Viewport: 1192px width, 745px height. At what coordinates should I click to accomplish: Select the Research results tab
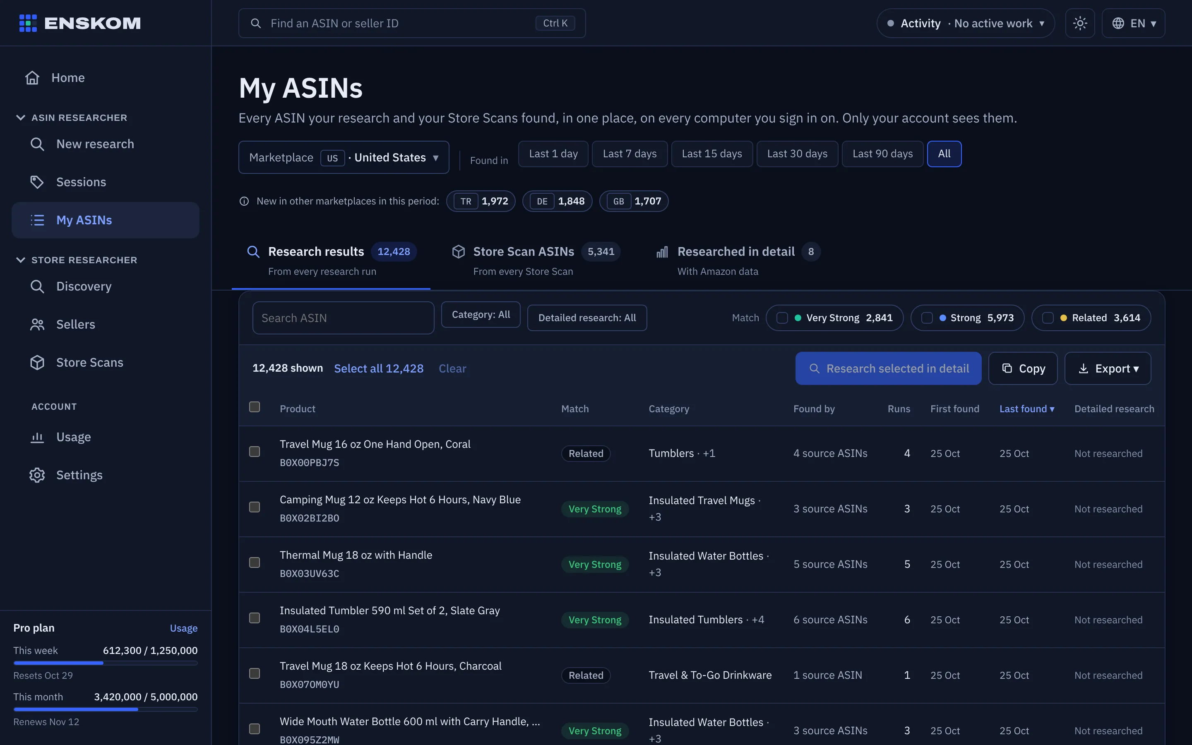tap(331, 261)
